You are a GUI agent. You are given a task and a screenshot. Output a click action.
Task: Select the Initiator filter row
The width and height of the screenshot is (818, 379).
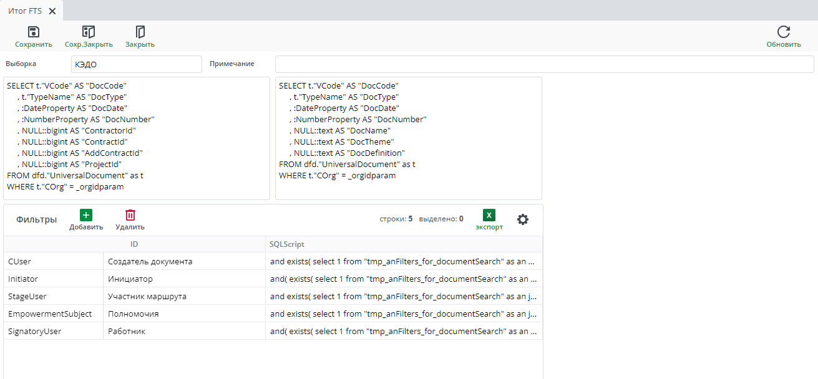coord(273,279)
